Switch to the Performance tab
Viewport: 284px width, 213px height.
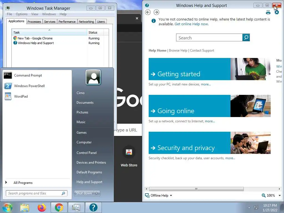point(67,22)
